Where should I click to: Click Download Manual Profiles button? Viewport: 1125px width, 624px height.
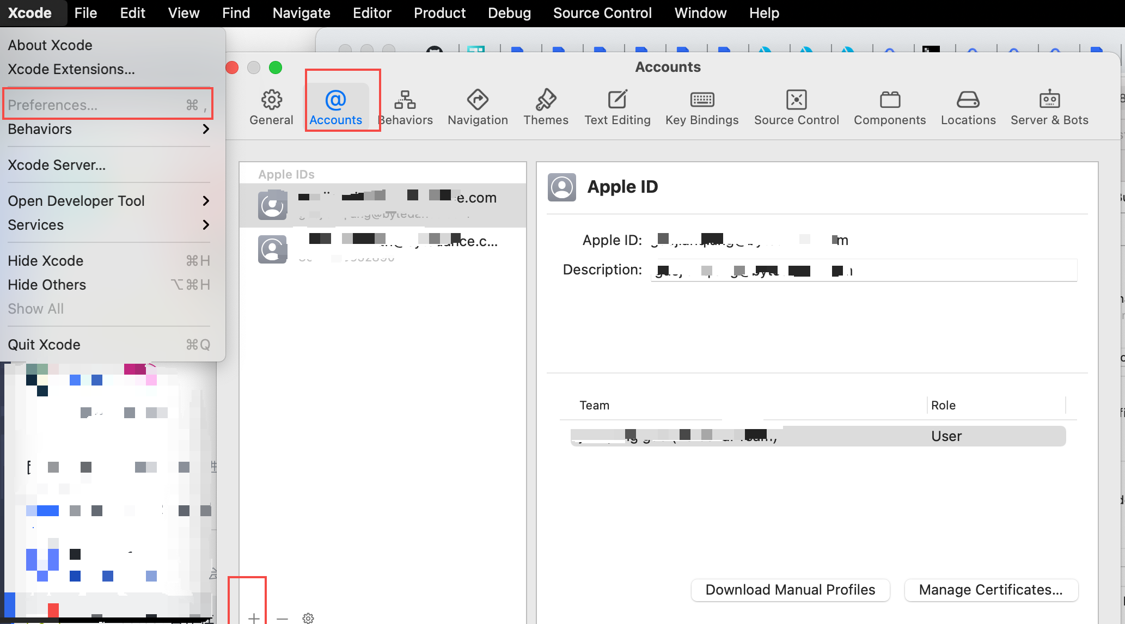(790, 590)
